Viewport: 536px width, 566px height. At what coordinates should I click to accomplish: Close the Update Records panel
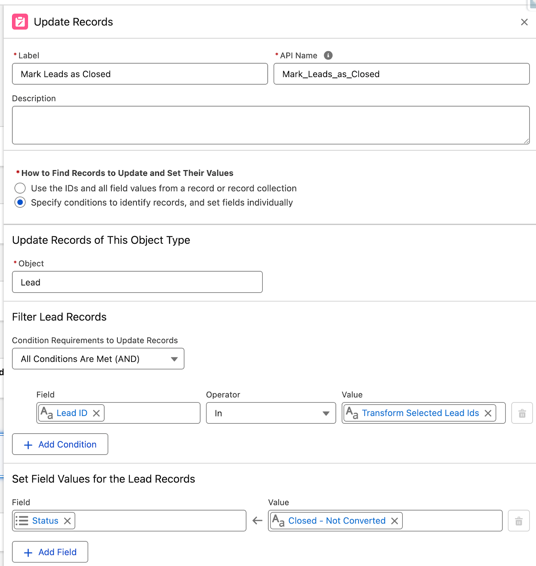pyautogui.click(x=524, y=22)
